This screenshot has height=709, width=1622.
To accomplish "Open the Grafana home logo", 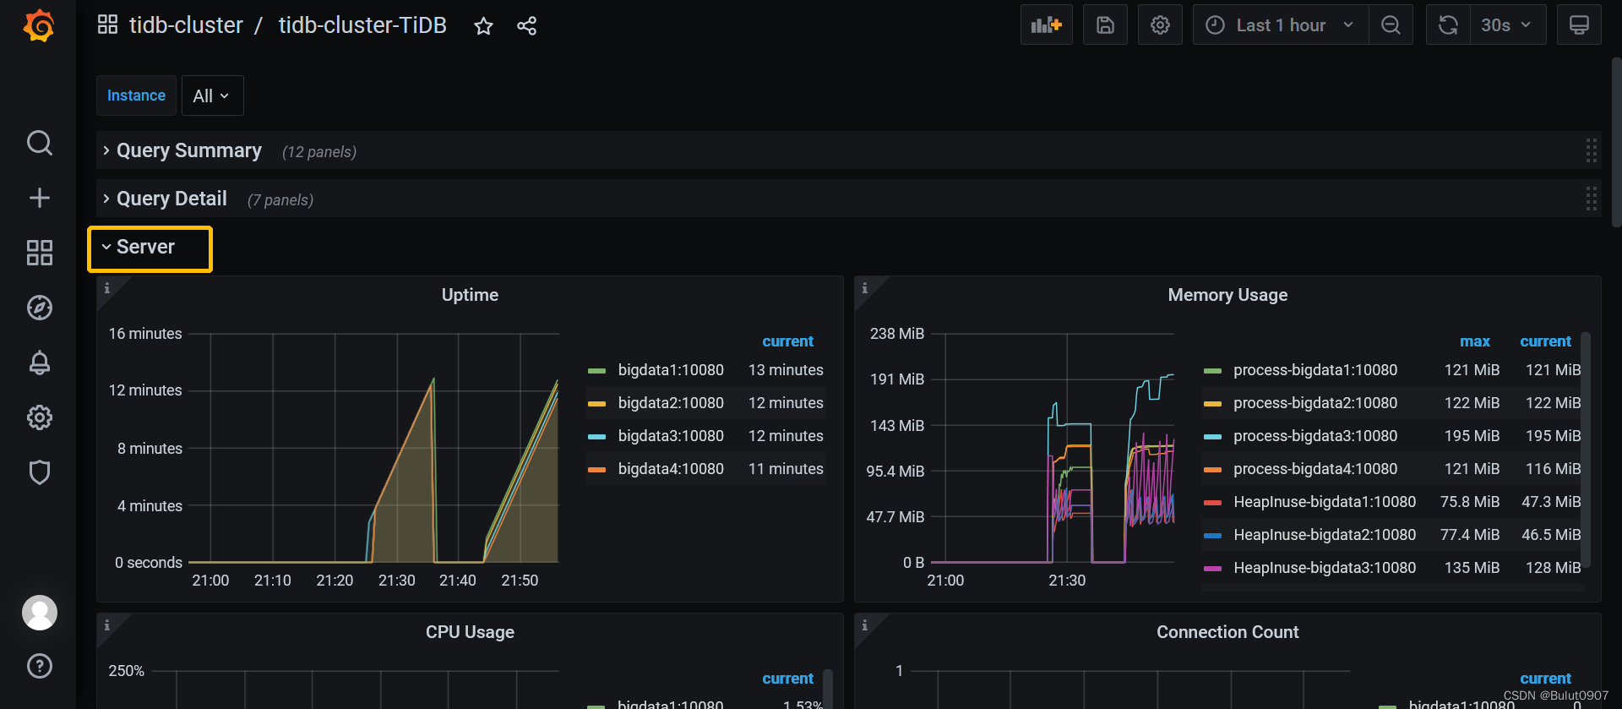I will click(x=39, y=25).
